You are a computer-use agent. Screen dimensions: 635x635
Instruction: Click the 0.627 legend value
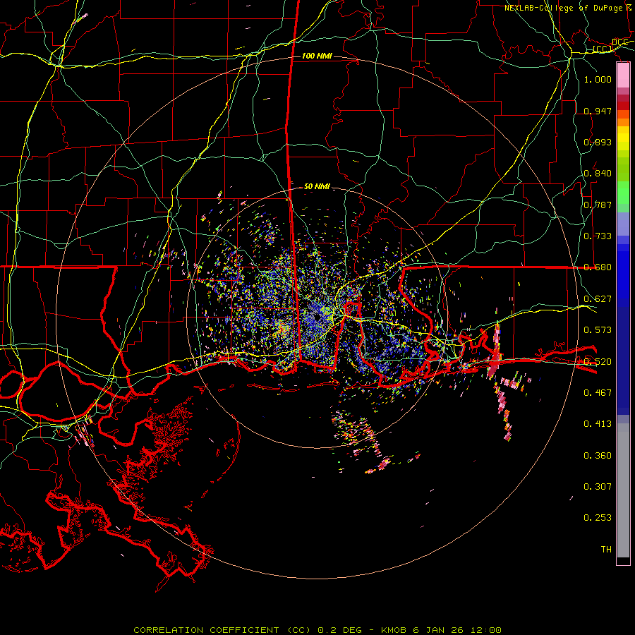coord(598,299)
